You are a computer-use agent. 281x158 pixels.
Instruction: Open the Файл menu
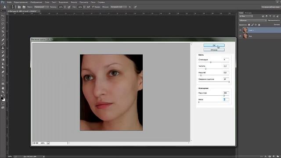tap(9, 2)
